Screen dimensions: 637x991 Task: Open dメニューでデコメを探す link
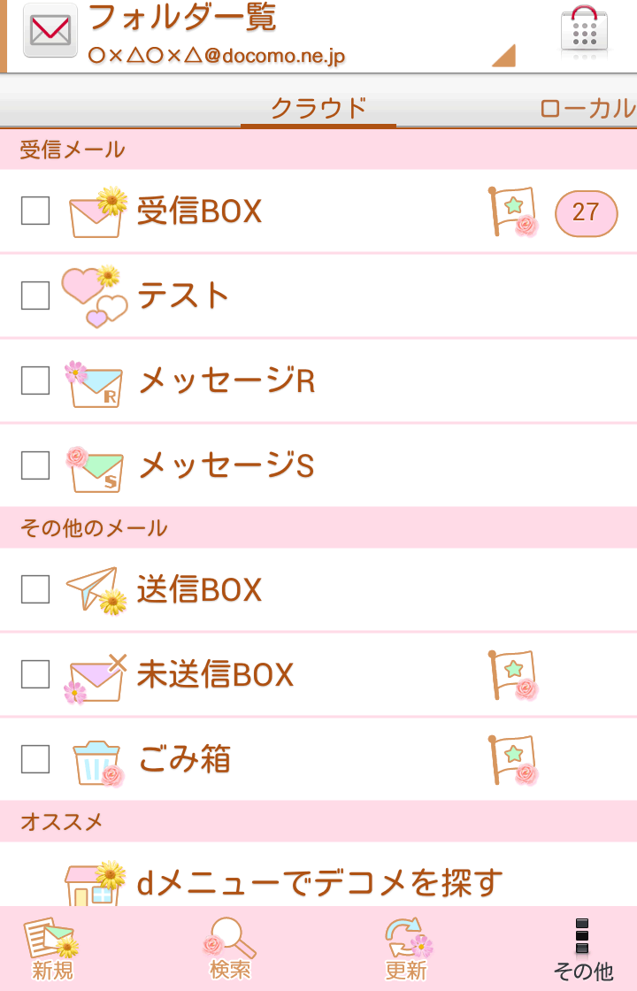coord(318,881)
